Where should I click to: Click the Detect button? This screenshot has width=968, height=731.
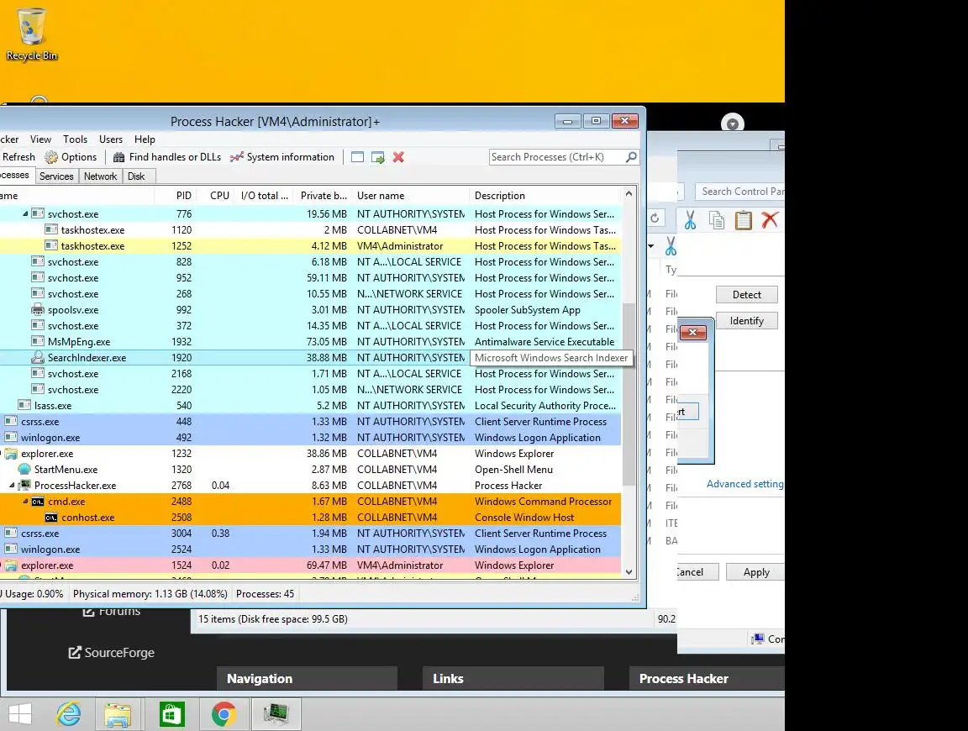coord(746,294)
